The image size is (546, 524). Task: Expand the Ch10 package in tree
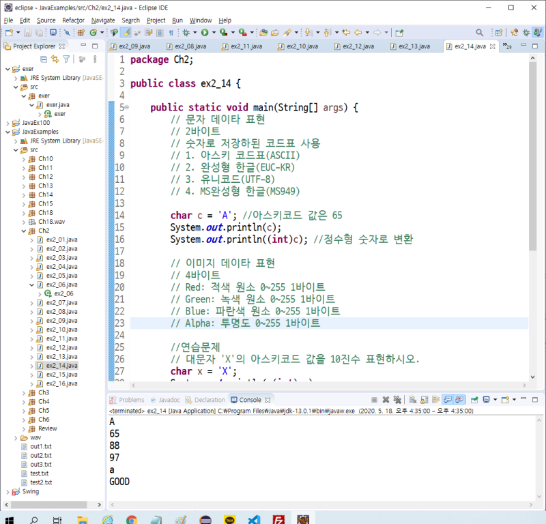24,159
